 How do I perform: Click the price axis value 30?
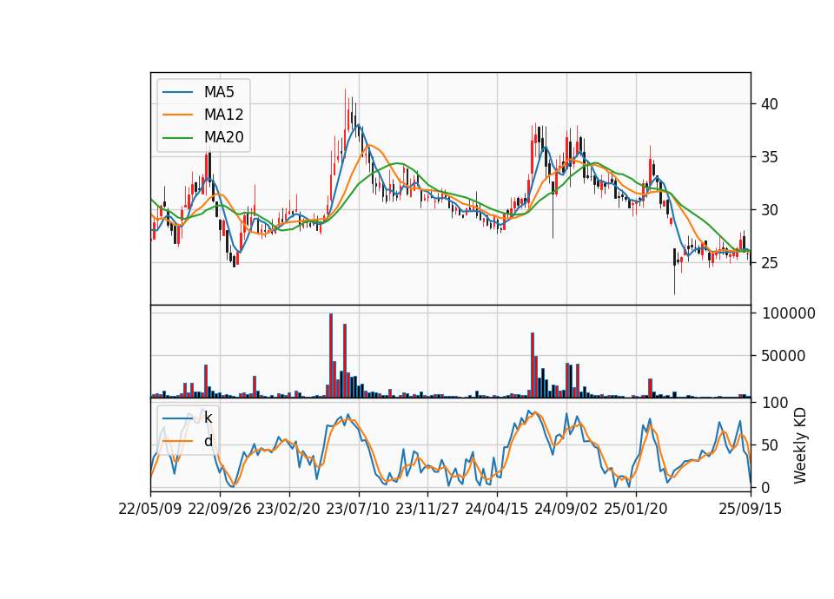point(770,210)
